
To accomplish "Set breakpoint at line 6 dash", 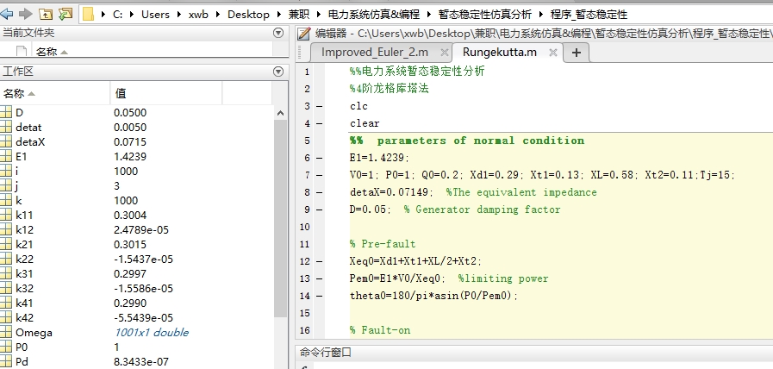I will click(x=319, y=159).
